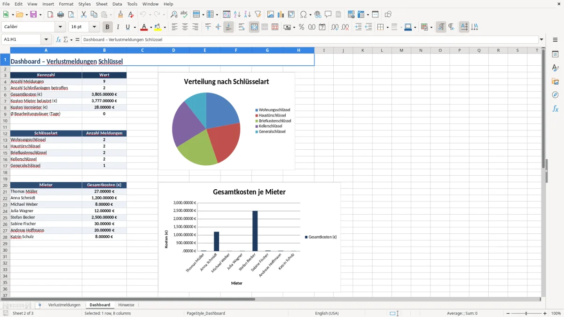Run the spelling check

point(184,15)
